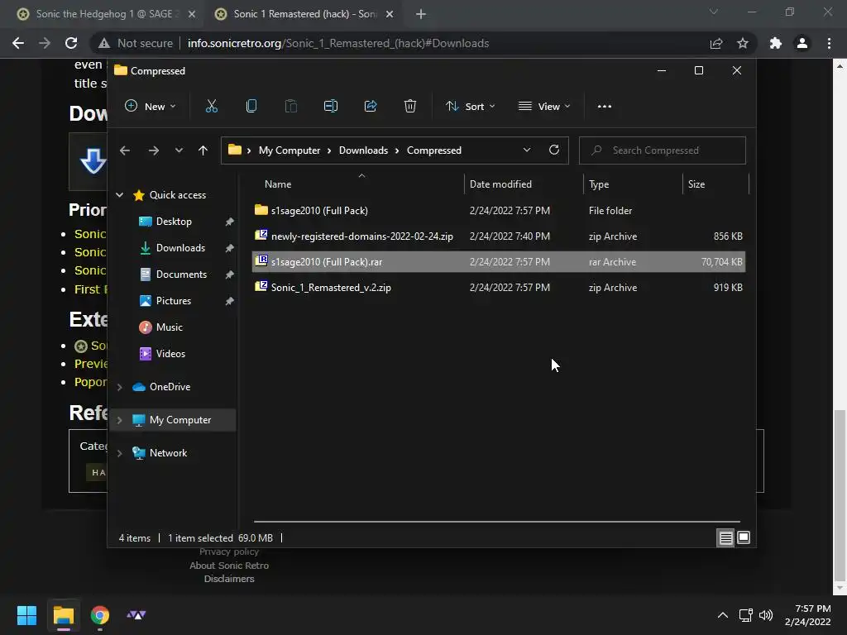Open Windows Start menu
The width and height of the screenshot is (847, 635).
[26, 615]
